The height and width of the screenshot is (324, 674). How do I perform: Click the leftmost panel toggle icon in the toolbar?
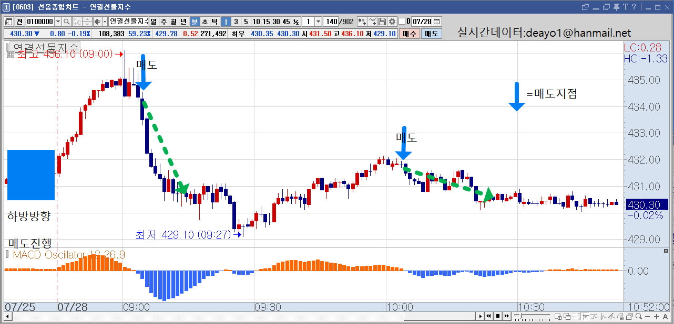pyautogui.click(x=8, y=21)
